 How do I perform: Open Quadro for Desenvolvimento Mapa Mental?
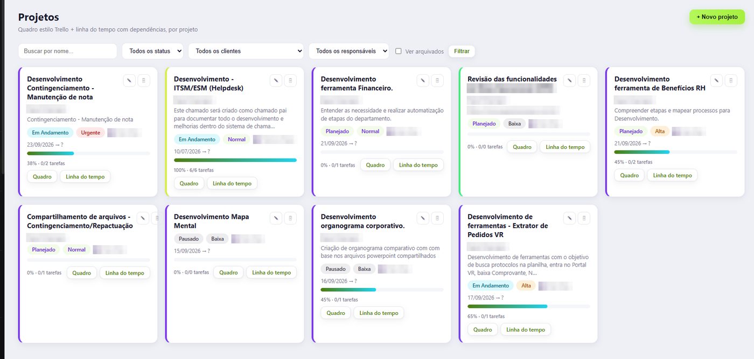tap(228, 272)
